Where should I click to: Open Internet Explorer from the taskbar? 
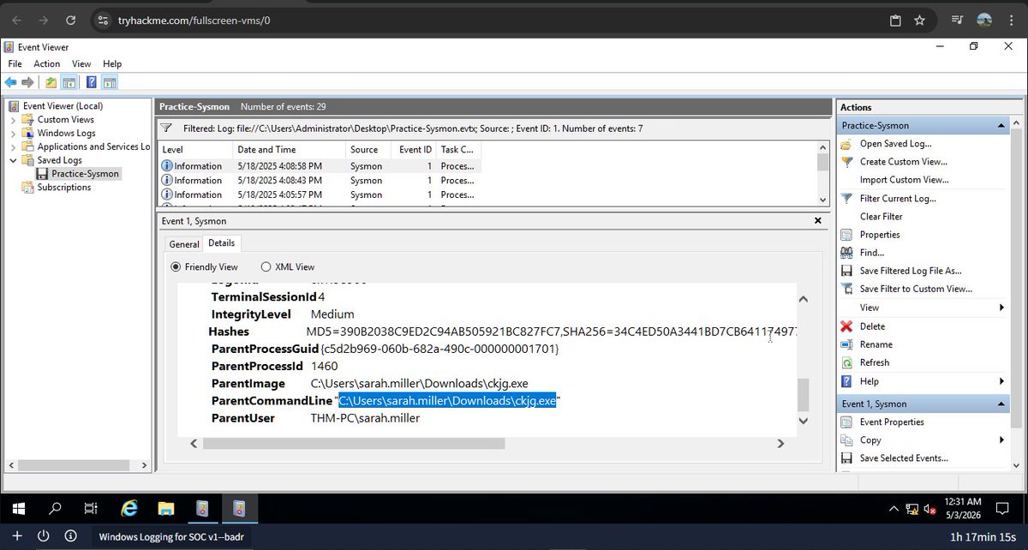(128, 508)
